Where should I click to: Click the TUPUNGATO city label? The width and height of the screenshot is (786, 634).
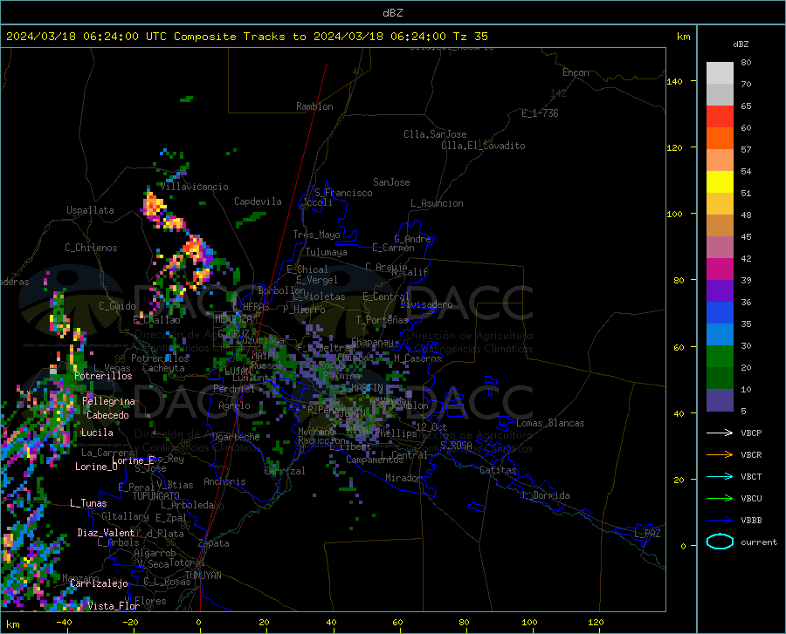156,496
